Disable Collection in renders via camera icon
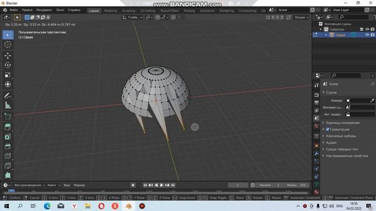 [372, 29]
